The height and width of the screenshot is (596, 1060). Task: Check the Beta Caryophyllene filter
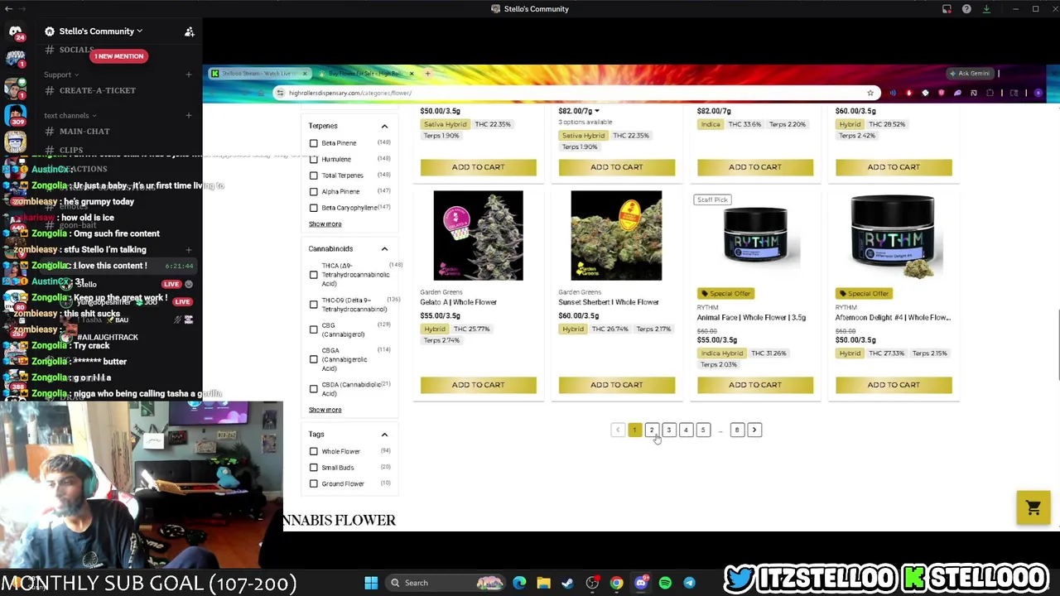(x=313, y=208)
